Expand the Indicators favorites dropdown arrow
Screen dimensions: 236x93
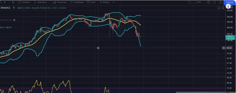[x=50, y=2]
